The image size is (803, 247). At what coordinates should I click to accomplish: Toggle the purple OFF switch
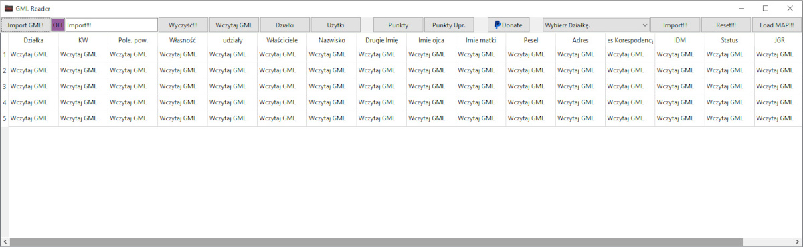click(x=58, y=25)
